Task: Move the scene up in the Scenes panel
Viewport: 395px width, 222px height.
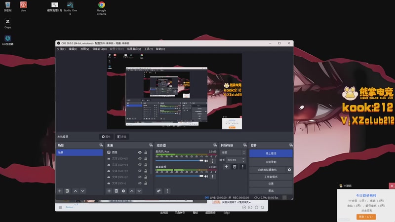Action: (x=76, y=191)
